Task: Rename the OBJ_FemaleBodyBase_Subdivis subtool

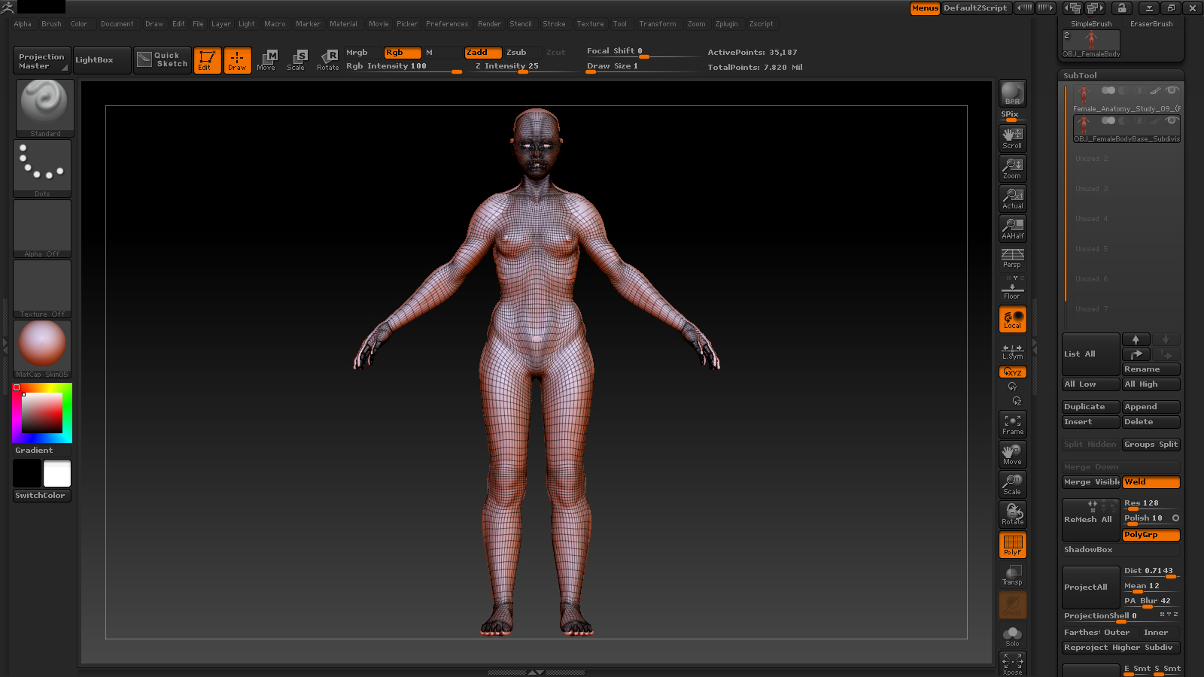Action: (1150, 369)
